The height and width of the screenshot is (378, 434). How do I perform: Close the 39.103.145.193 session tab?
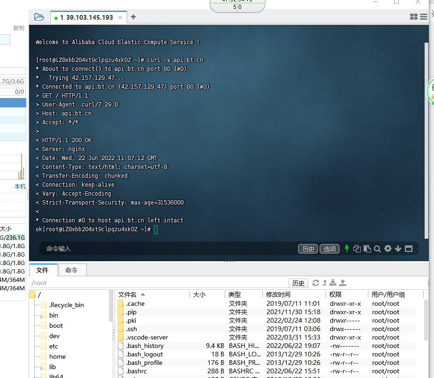(120, 18)
